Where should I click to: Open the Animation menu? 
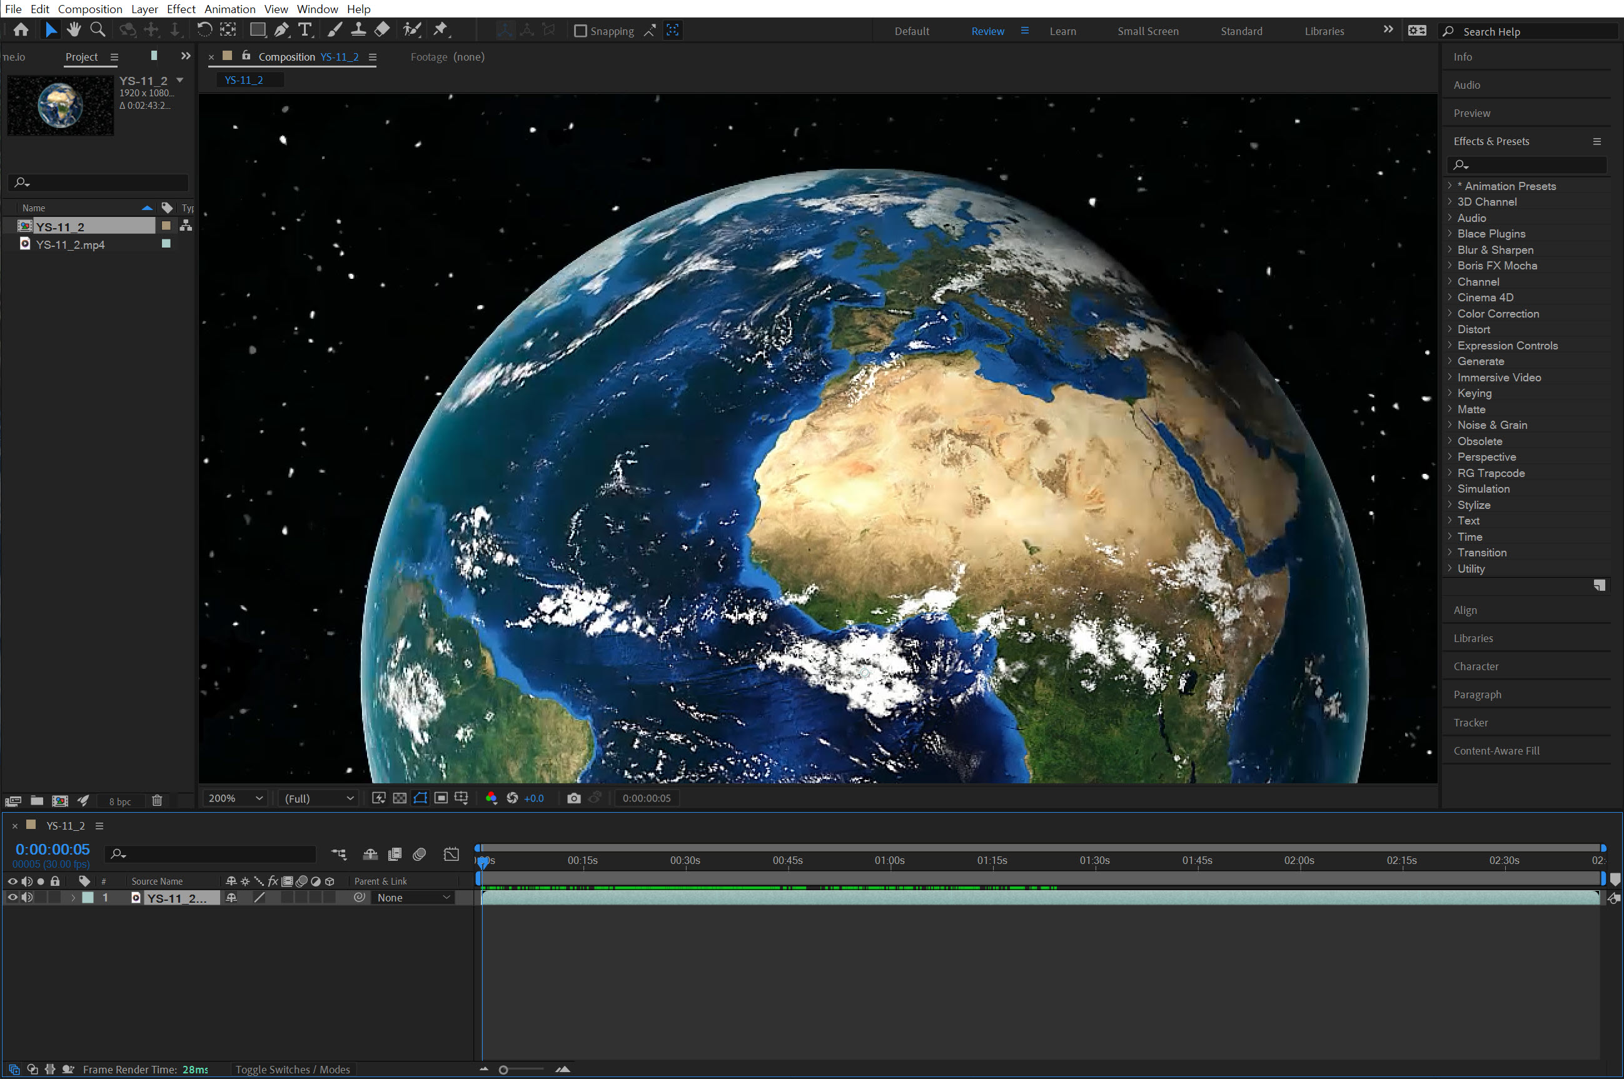(x=229, y=9)
